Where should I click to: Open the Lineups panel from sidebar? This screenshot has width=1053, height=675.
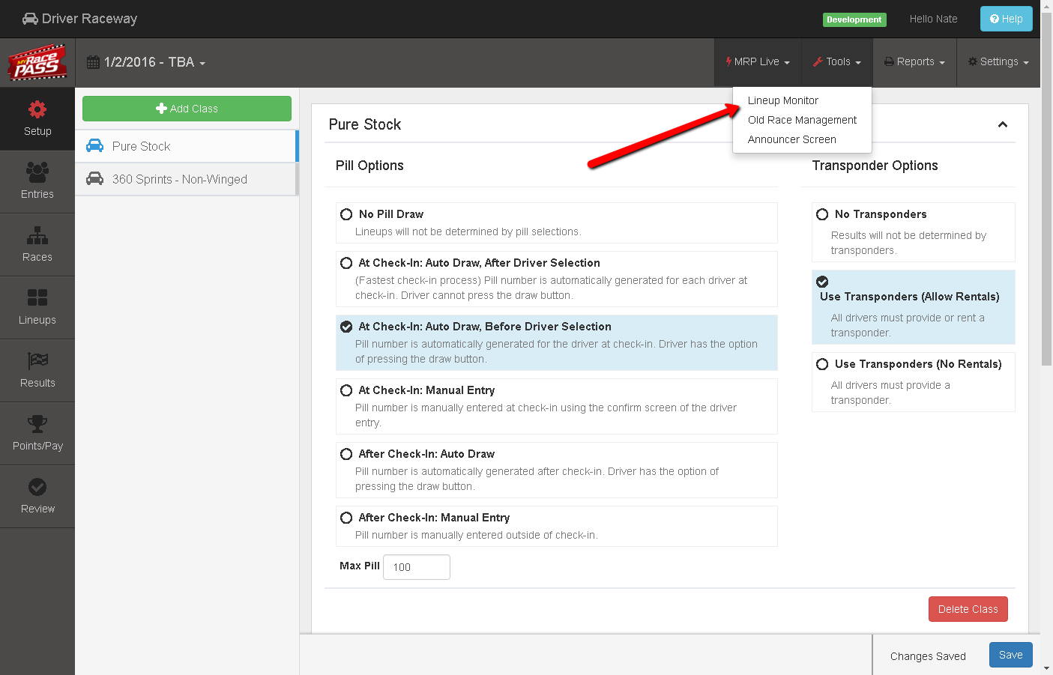click(37, 307)
